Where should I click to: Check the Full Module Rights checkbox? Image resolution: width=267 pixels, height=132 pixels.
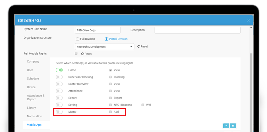[76, 53]
